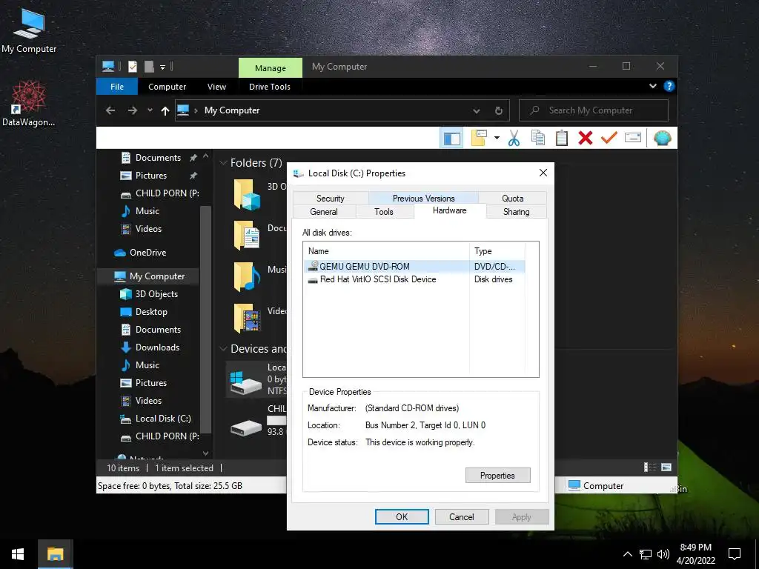
Task: Click the orange checkmark Properties toolbar icon
Action: click(609, 138)
